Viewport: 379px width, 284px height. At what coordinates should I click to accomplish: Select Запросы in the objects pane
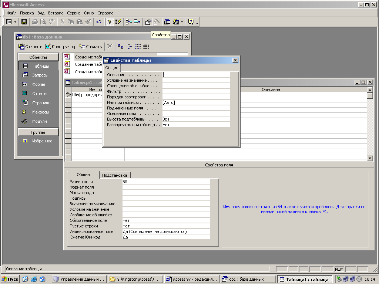coord(38,75)
